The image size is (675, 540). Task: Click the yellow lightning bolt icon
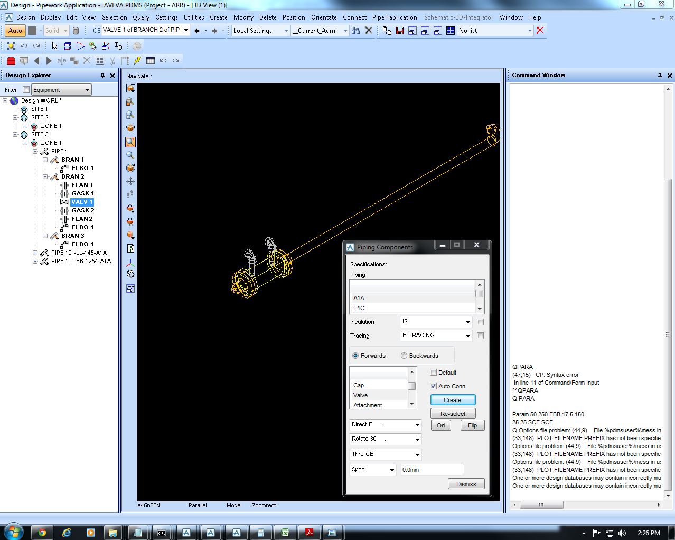137,60
